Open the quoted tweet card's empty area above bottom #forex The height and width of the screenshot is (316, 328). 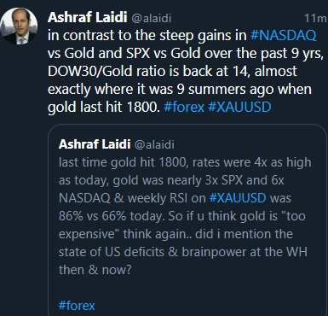pyautogui.click(x=187, y=288)
